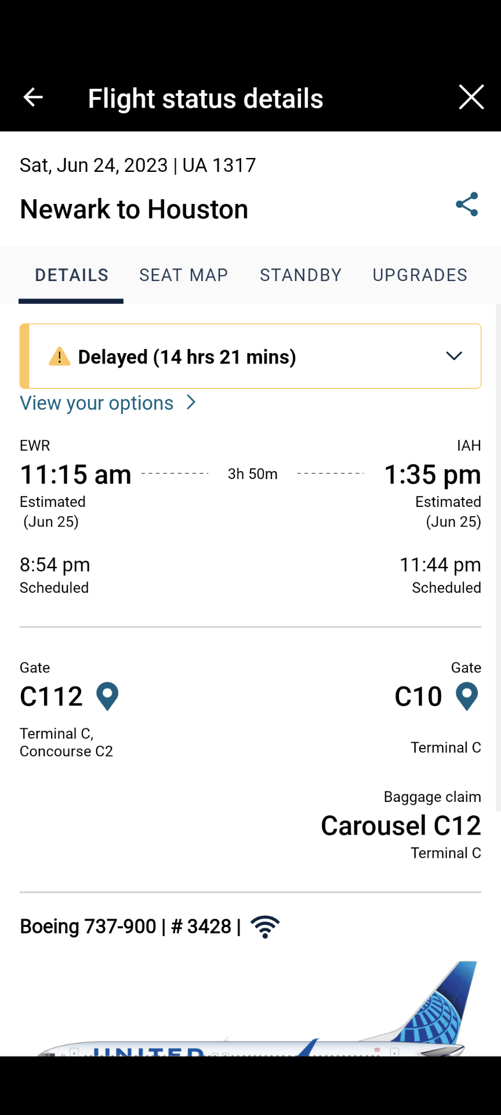Tap the Boeing 737-900 aircraft label
Image resolution: width=501 pixels, height=1115 pixels.
pos(88,927)
